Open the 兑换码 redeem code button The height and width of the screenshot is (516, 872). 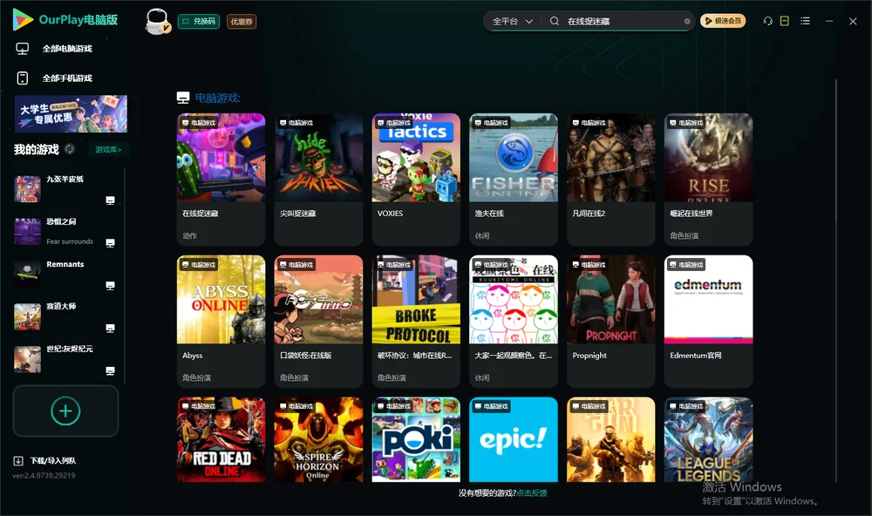point(199,22)
